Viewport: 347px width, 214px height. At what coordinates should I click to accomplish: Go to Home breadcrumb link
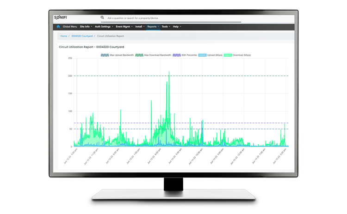[x=63, y=36]
